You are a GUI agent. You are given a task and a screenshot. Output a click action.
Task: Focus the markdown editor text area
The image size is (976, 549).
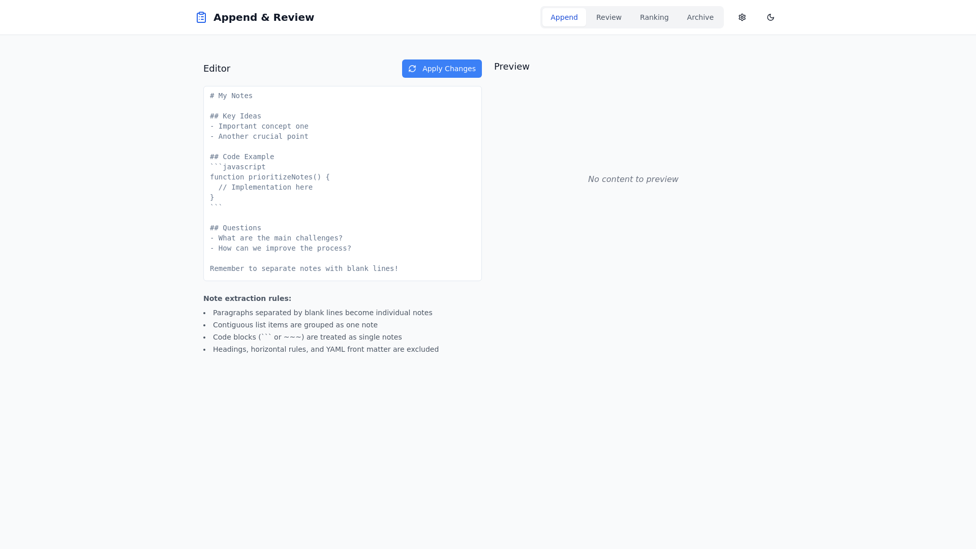343,184
